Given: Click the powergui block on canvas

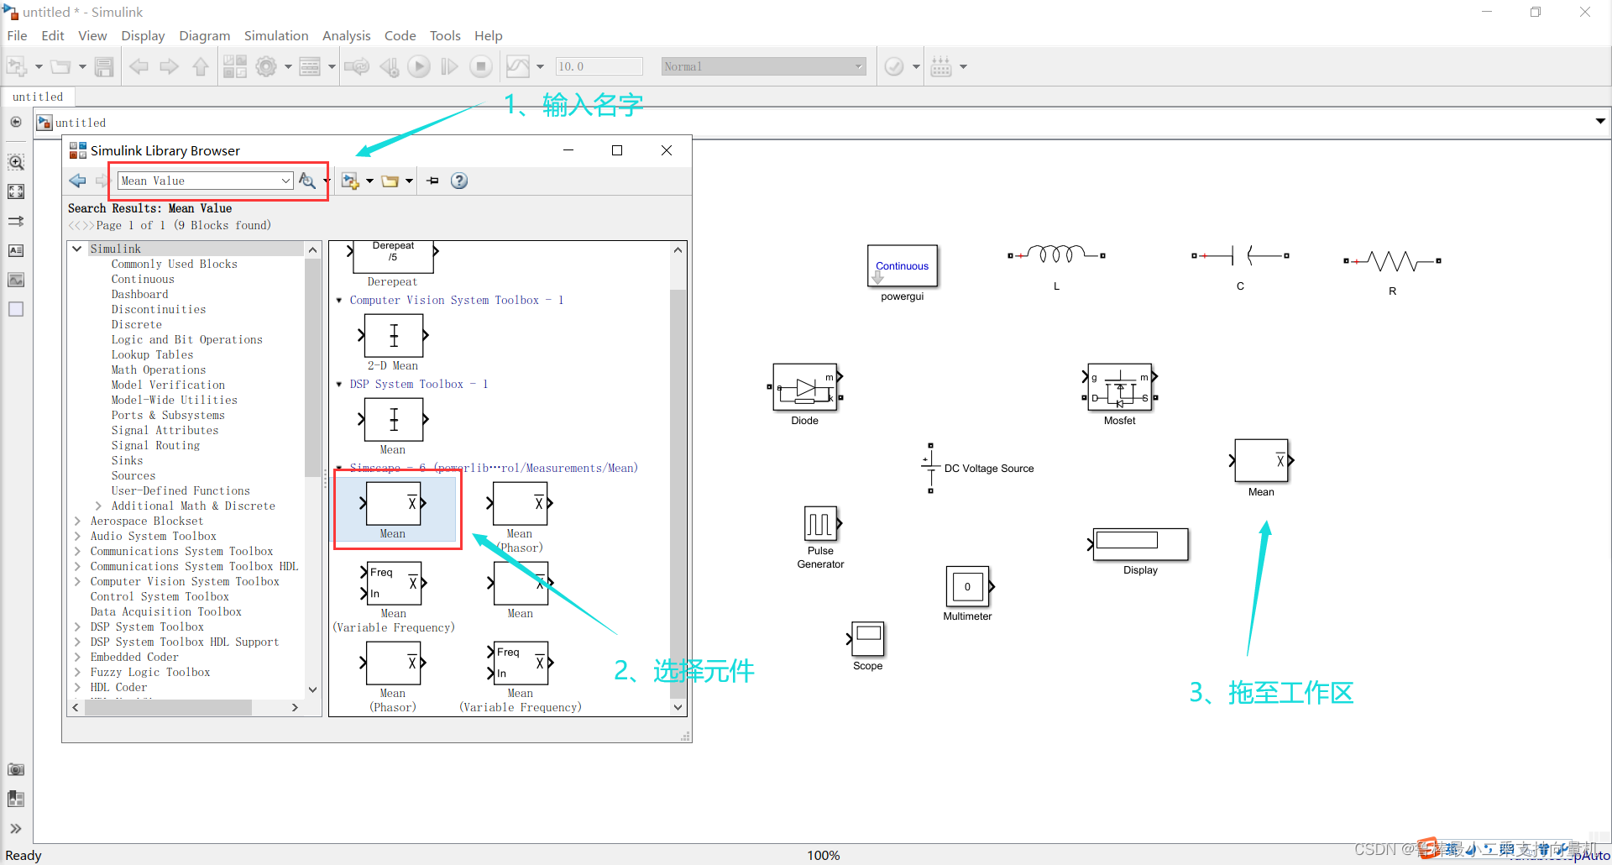Looking at the screenshot, I should coord(903,266).
